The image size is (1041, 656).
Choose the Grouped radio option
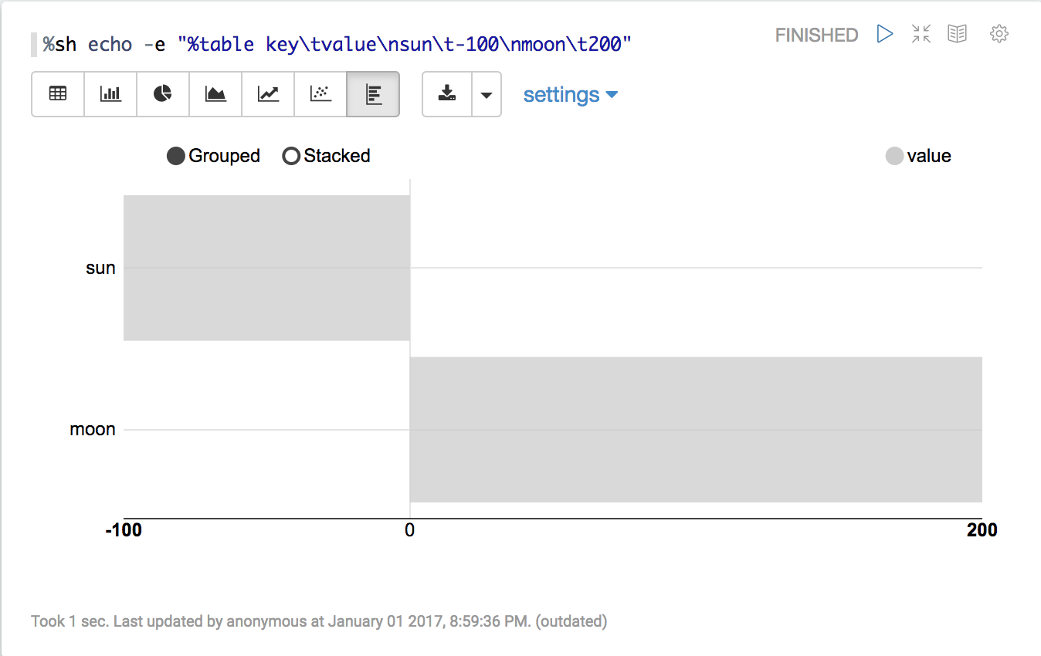click(176, 156)
